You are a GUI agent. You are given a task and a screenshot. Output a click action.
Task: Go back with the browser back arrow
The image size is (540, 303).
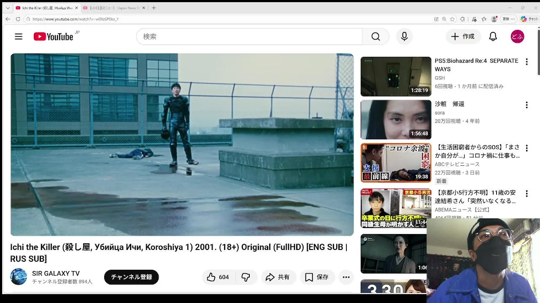(8, 19)
